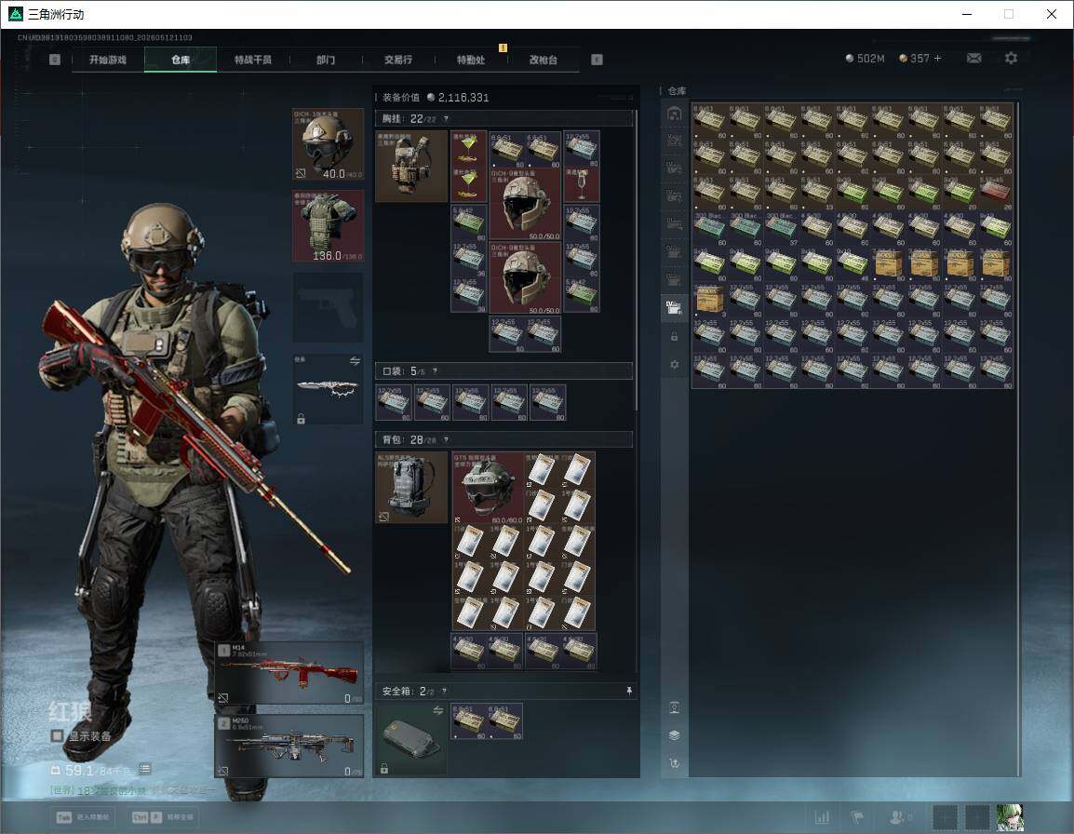Click the plus next to 357 currency

(938, 59)
